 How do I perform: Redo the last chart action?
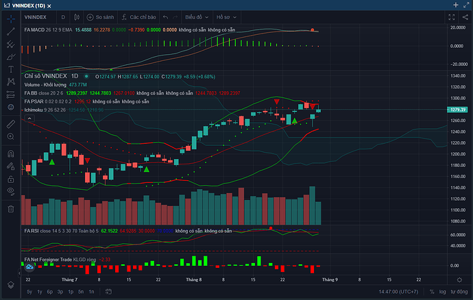(175, 17)
